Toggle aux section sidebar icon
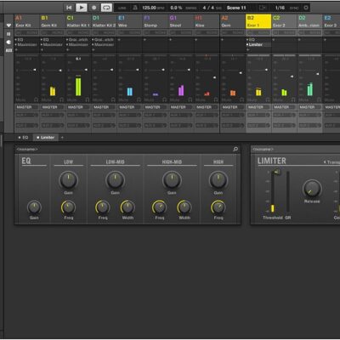Image resolution: width=340 pixels, height=340 pixels. pyautogui.click(x=8, y=50)
